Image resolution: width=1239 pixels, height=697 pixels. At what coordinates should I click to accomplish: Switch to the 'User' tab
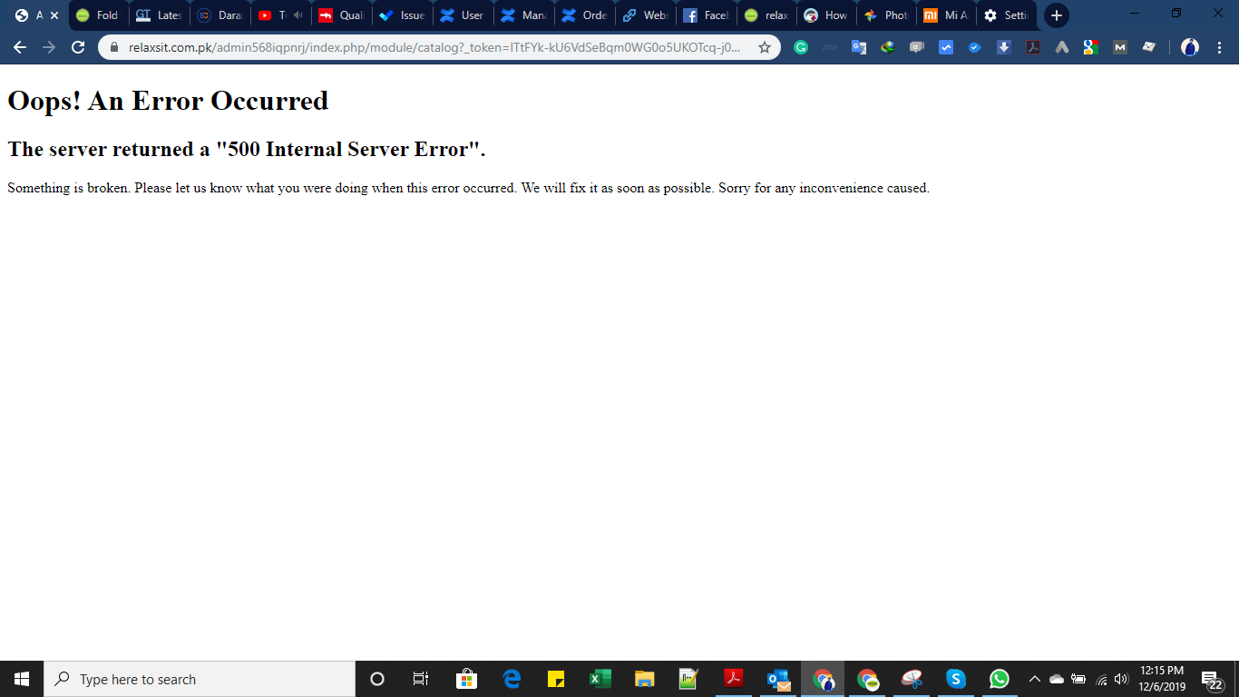pyautogui.click(x=463, y=15)
